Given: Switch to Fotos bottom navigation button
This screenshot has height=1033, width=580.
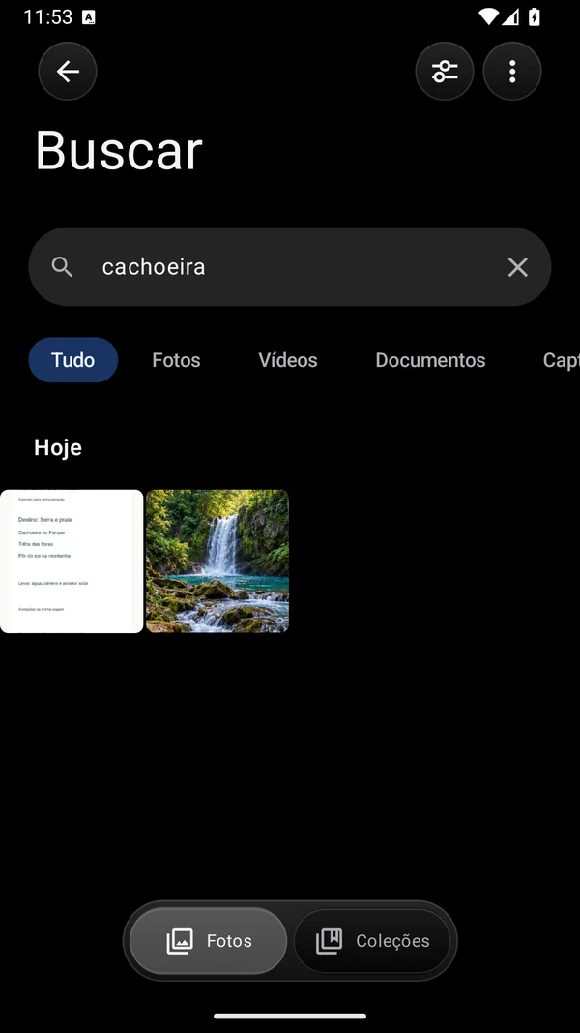Looking at the screenshot, I should 209,941.
